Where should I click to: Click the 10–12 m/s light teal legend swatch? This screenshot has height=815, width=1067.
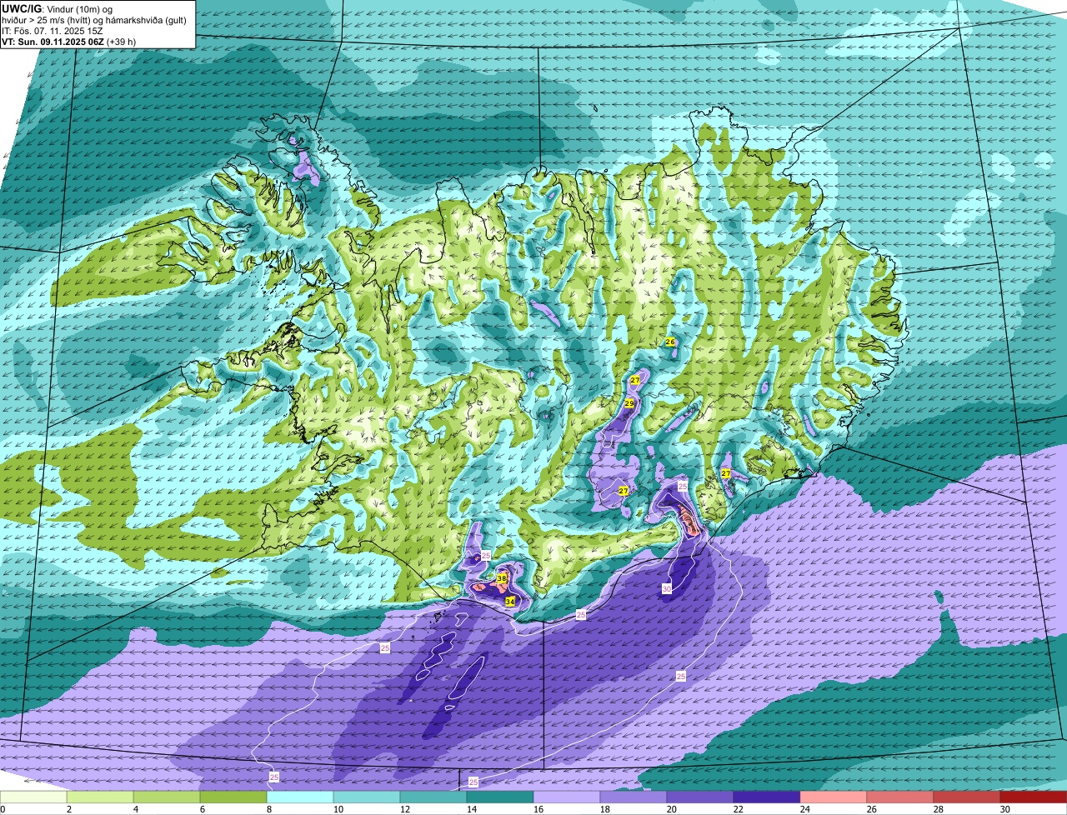point(367,797)
